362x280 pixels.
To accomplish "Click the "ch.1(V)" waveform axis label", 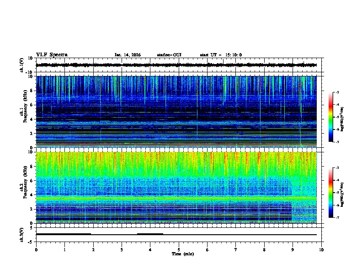I will (x=21, y=65).
